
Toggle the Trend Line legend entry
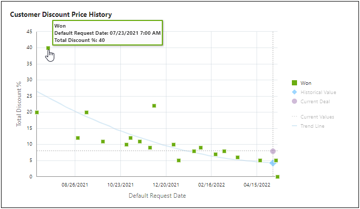click(308, 126)
